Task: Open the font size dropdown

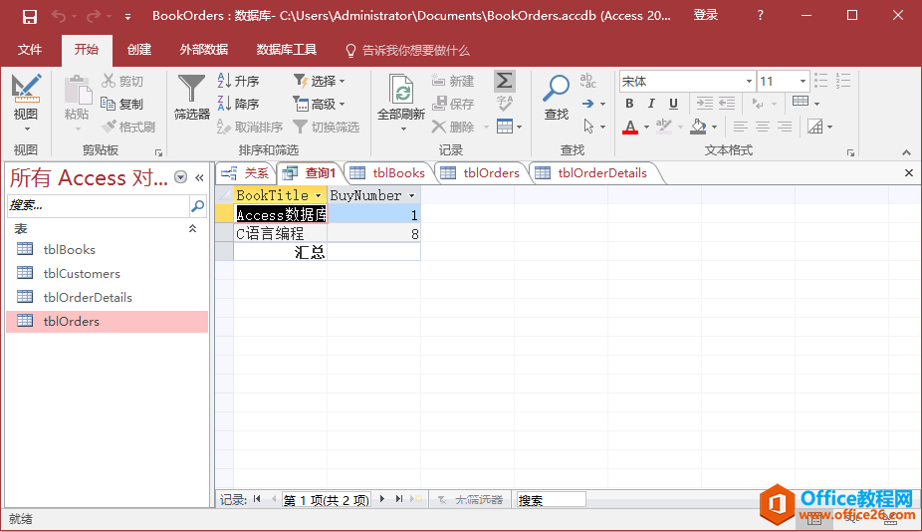Action: (x=802, y=81)
